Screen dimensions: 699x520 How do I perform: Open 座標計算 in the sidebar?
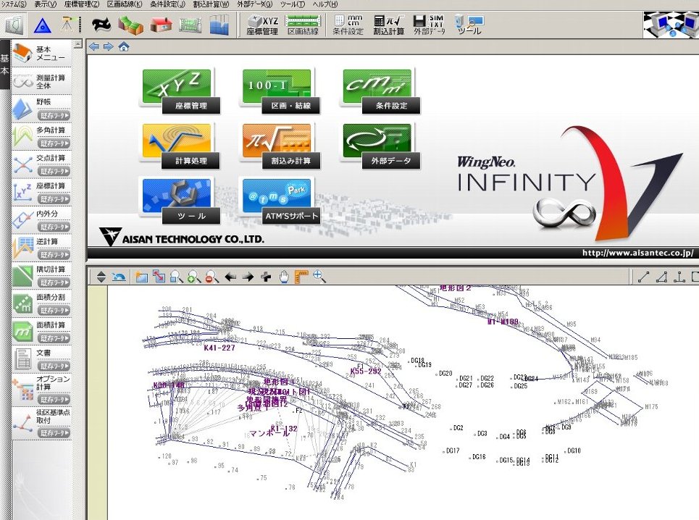(51, 186)
